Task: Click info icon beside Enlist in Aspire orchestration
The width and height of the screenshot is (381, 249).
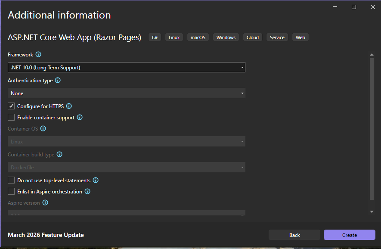Action: pos(87,192)
